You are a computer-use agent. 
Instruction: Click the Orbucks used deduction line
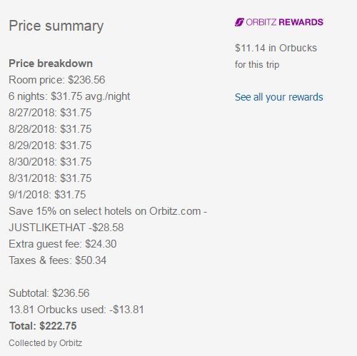(76, 310)
